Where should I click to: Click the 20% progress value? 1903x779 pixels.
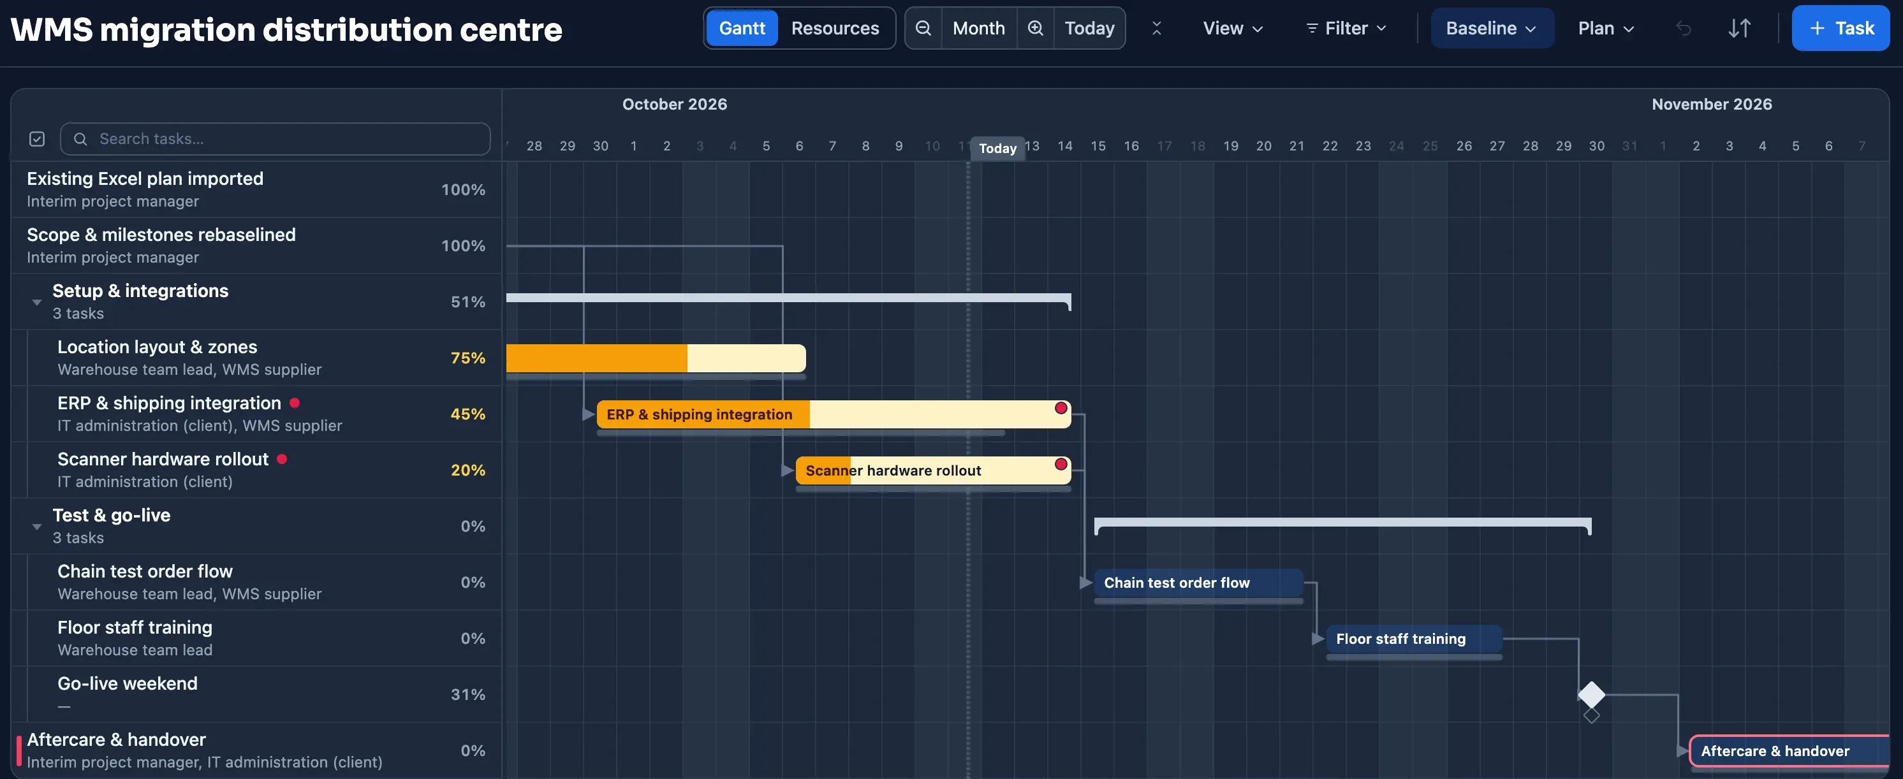467,470
